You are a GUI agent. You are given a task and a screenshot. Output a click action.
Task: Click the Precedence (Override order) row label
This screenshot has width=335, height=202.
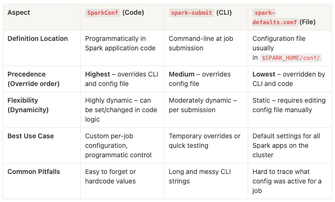click(x=33, y=79)
